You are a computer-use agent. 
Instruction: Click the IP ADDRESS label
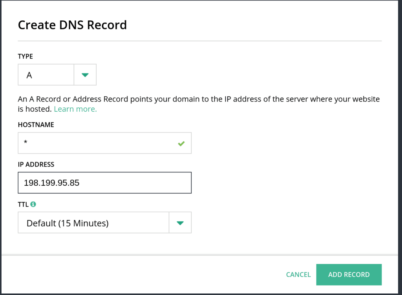pyautogui.click(x=36, y=164)
